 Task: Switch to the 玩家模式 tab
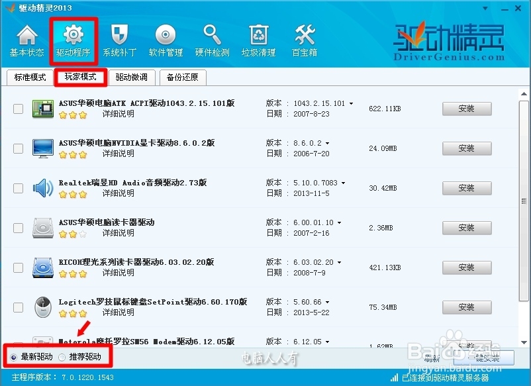[x=81, y=77]
